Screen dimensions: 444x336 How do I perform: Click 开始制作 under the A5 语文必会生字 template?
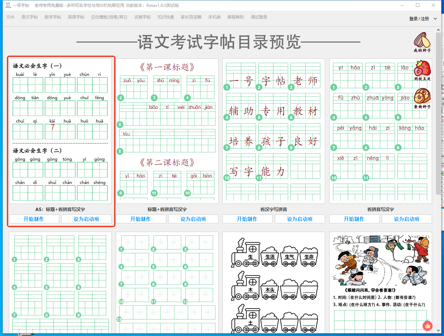[34, 219]
